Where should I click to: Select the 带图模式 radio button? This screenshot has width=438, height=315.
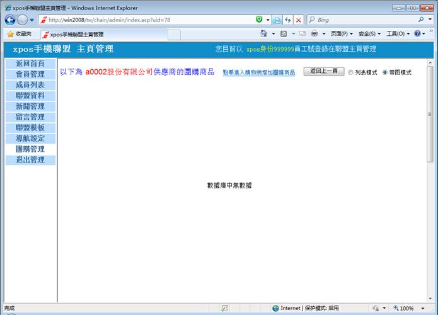tap(385, 72)
